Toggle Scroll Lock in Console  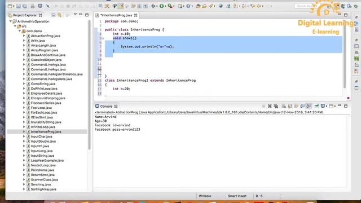pyautogui.click(x=290, y=106)
